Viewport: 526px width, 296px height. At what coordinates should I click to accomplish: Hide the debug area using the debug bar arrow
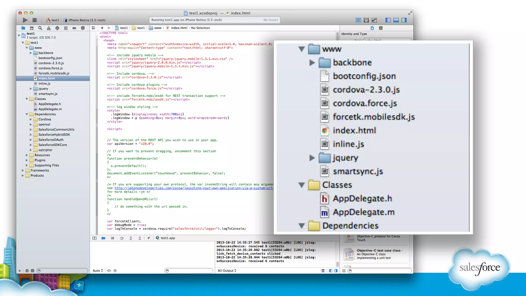point(95,238)
